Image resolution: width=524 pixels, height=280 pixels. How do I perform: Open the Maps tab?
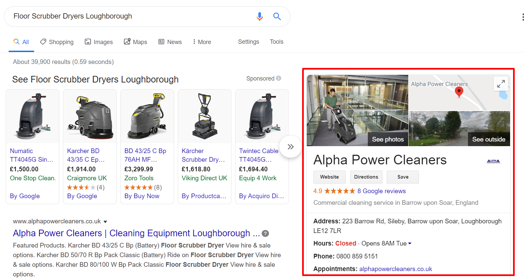pyautogui.click(x=135, y=42)
